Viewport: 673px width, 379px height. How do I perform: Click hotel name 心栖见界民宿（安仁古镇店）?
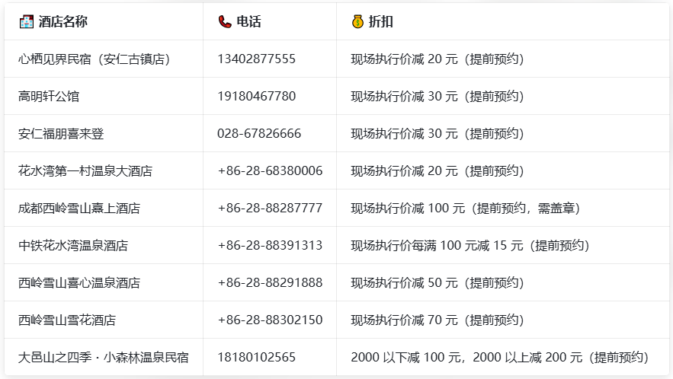coord(94,59)
